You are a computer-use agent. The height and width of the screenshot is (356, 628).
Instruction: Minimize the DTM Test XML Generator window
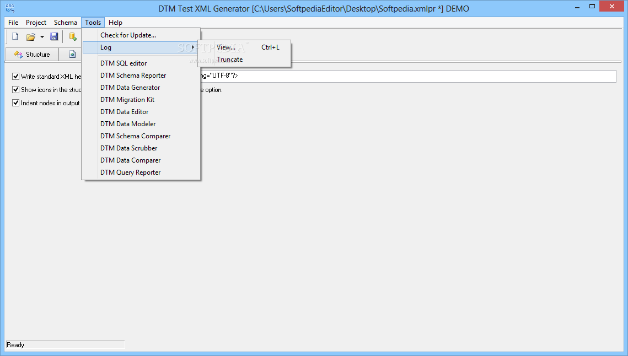[577, 7]
